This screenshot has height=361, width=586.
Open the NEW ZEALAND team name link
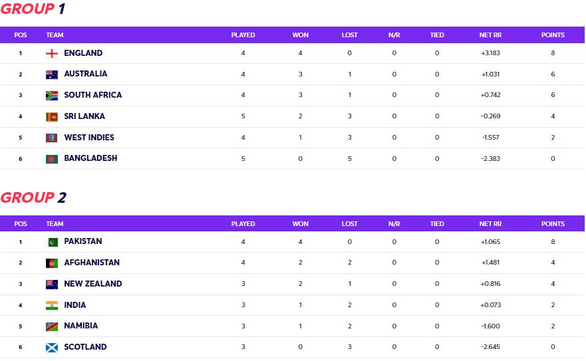[93, 284]
